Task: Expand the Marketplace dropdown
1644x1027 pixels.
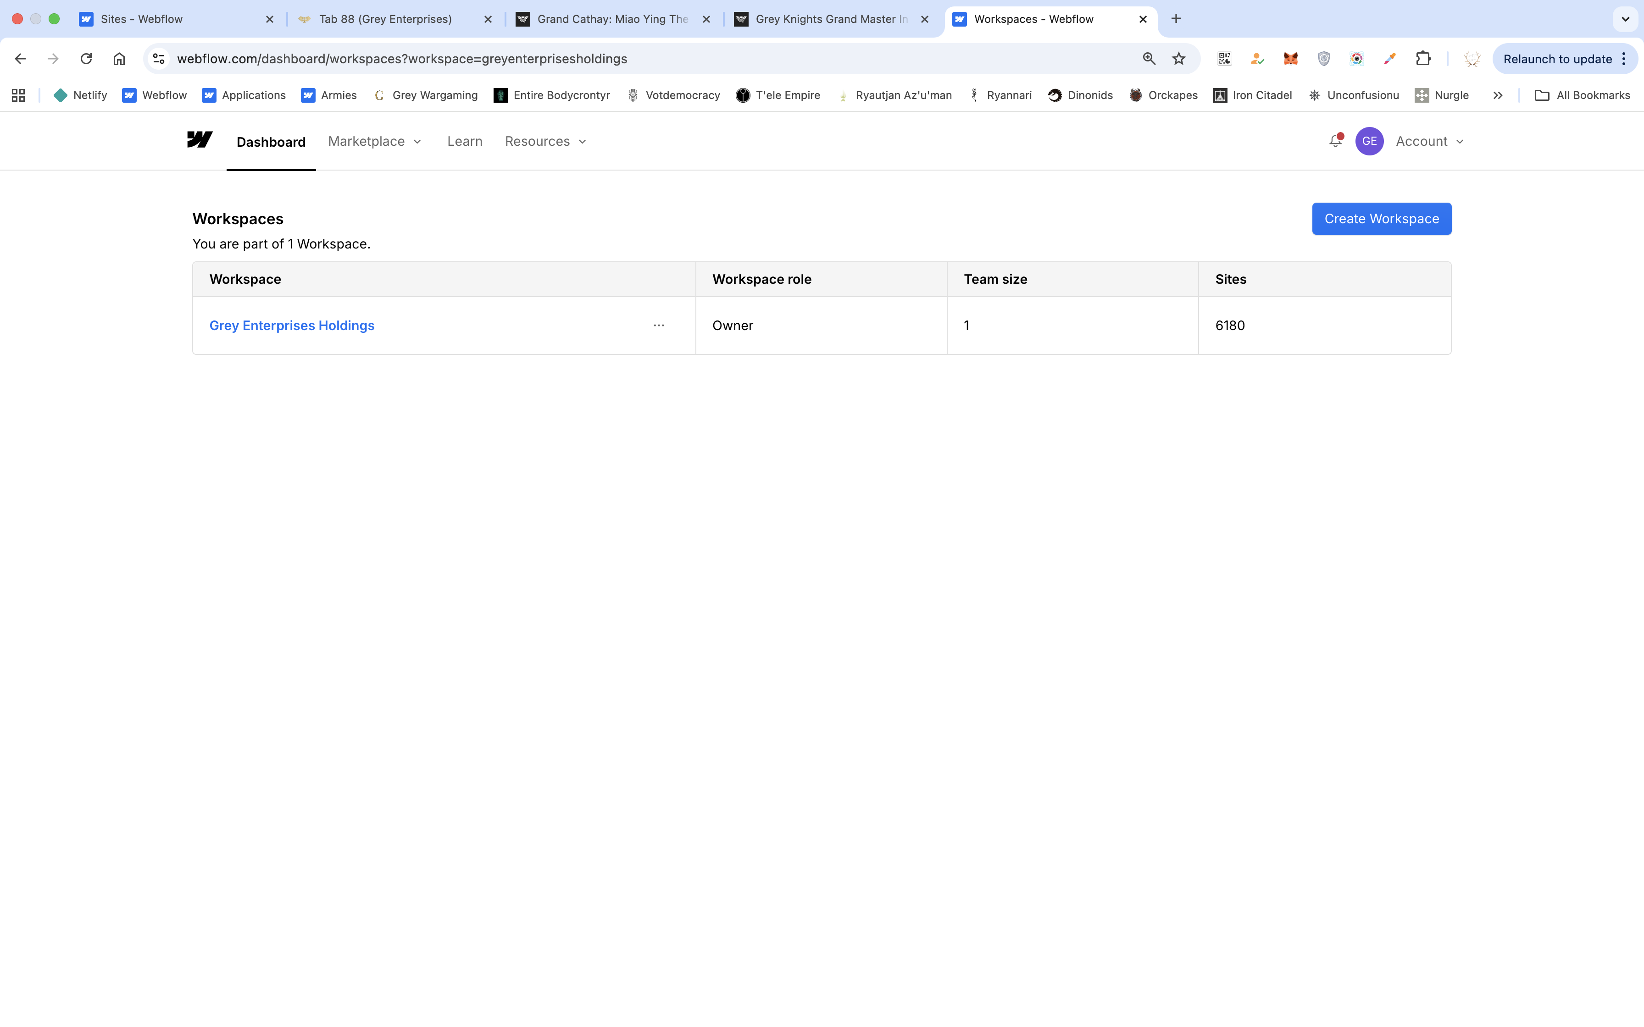Action: point(375,141)
